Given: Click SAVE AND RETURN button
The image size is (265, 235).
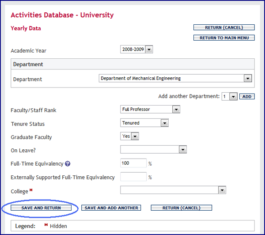Looking at the screenshot, I should 41,208.
